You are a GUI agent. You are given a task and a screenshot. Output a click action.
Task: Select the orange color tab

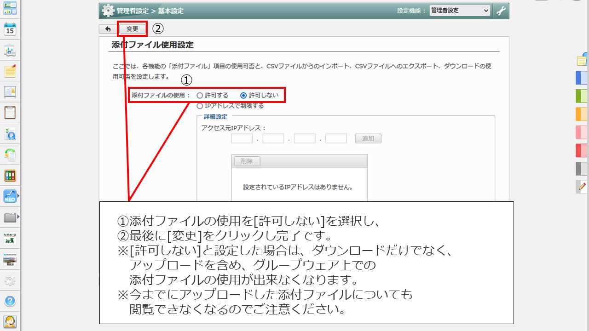point(582,114)
